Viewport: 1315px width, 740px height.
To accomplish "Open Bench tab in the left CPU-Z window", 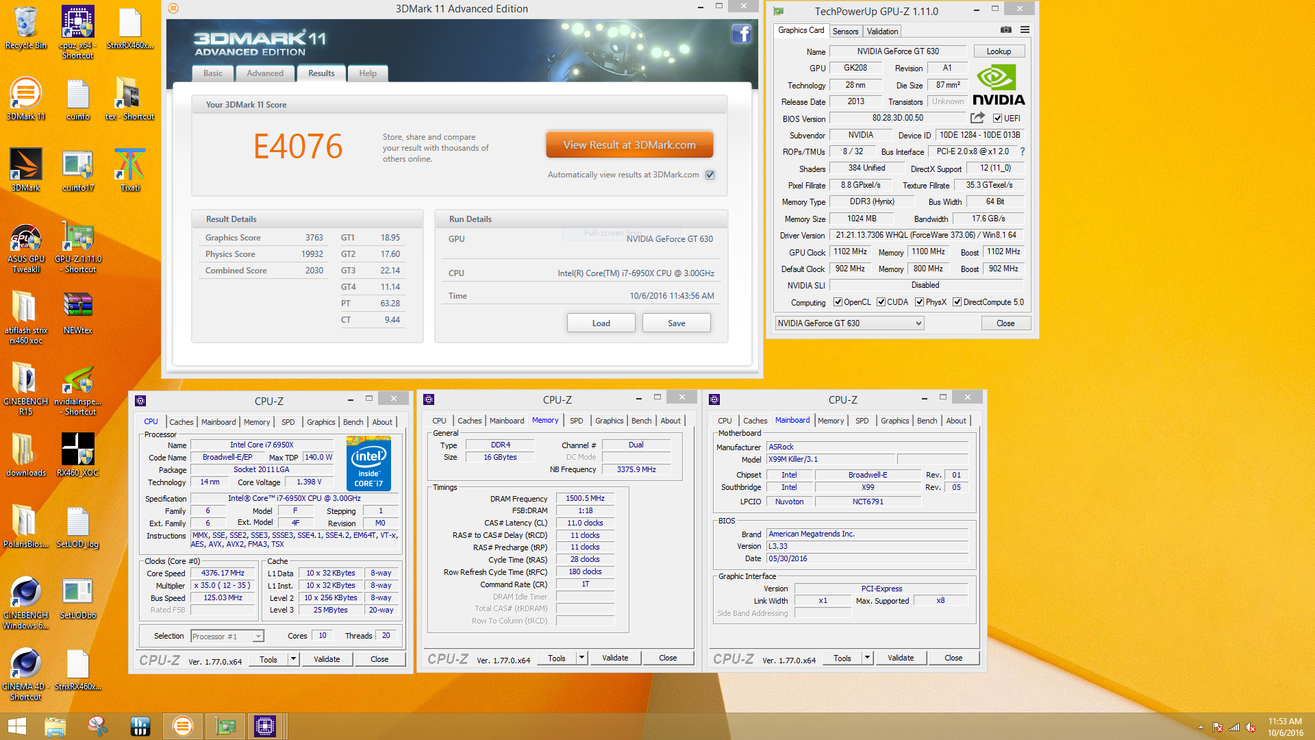I will [x=353, y=422].
